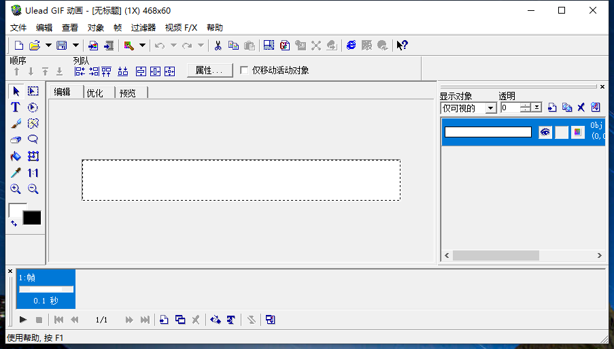Select the Pick arrow tool

(x=16, y=91)
